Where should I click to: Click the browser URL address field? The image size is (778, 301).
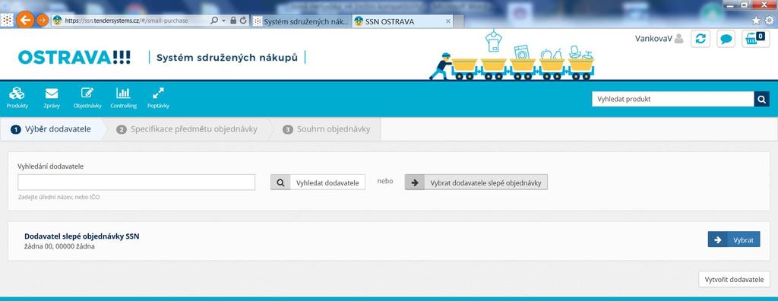coord(130,21)
